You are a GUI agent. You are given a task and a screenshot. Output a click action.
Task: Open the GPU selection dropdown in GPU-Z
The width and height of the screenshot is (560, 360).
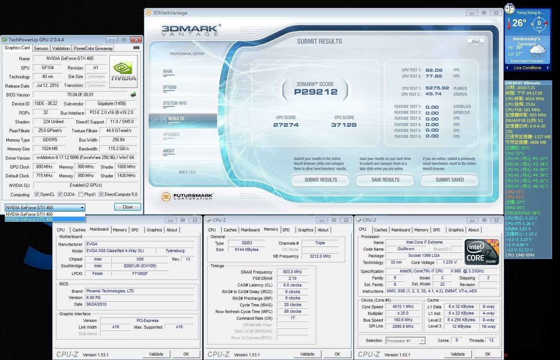click(x=45, y=207)
